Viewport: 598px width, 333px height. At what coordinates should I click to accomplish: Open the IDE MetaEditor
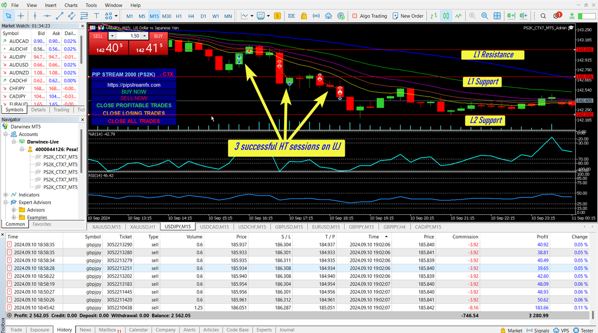(x=292, y=16)
